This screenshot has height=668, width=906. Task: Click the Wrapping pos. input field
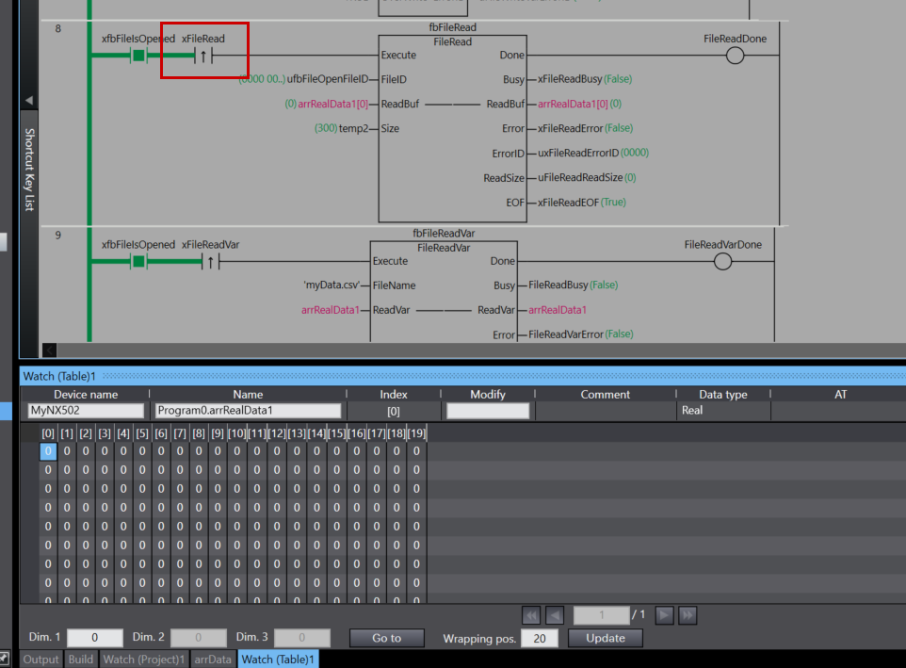[x=540, y=638]
